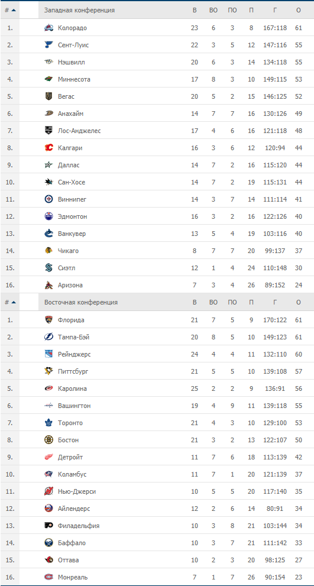Select the Florida Panthers logo
Screen dimensions: 314x586
[48, 320]
